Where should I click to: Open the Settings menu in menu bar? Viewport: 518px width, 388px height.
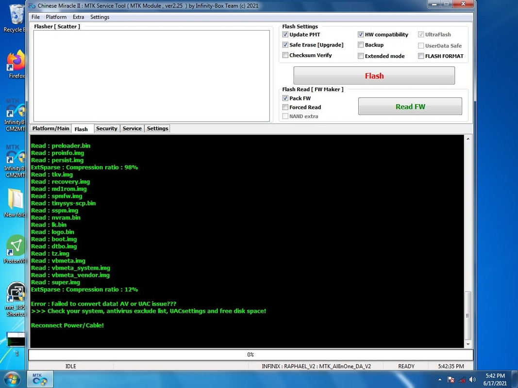pyautogui.click(x=100, y=17)
